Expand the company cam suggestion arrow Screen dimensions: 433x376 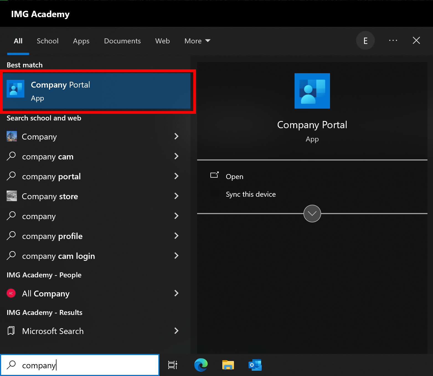(176, 156)
